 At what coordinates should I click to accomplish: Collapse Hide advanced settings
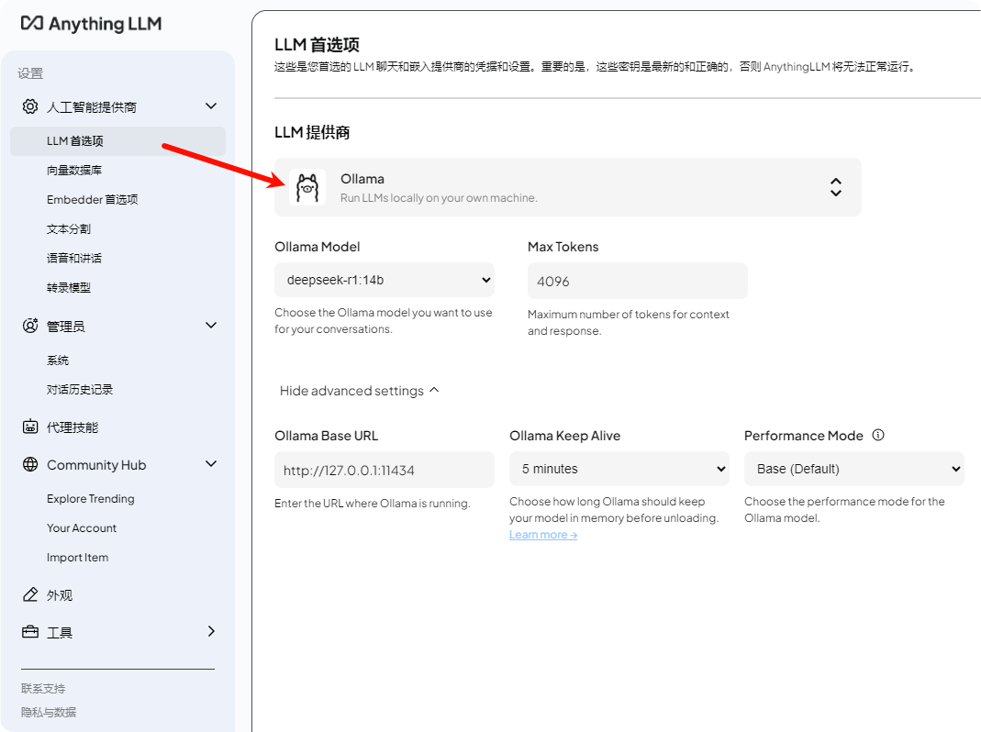359,391
